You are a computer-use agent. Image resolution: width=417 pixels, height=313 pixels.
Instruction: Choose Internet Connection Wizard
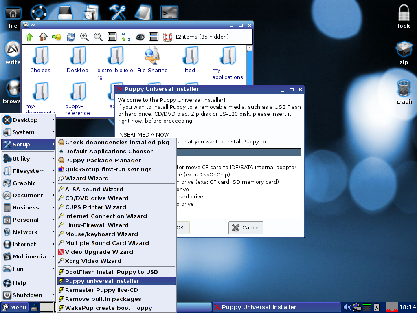coord(116,216)
